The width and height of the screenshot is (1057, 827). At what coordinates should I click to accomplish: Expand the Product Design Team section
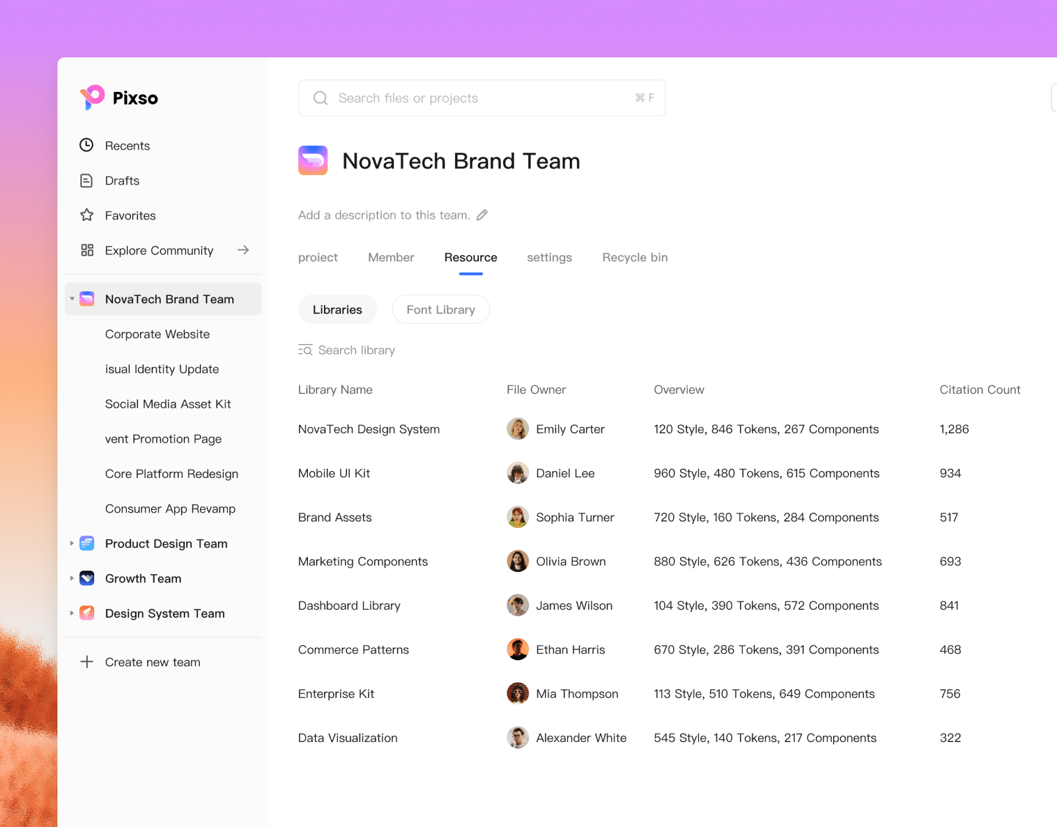point(71,543)
